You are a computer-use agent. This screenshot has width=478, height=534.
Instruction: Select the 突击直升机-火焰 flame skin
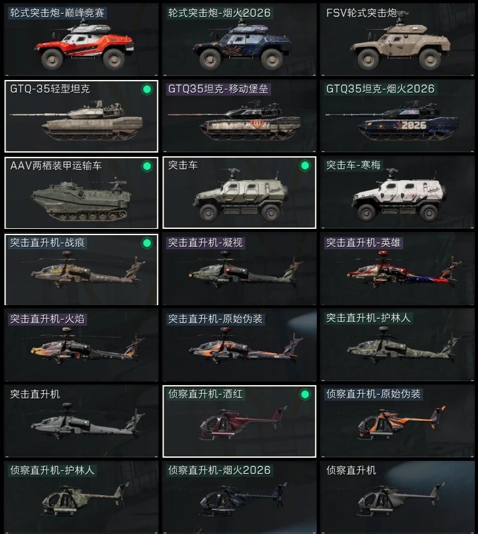(81, 345)
